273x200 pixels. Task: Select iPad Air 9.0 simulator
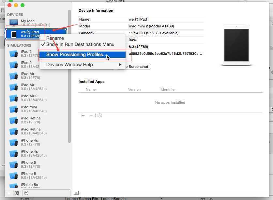pos(38,87)
